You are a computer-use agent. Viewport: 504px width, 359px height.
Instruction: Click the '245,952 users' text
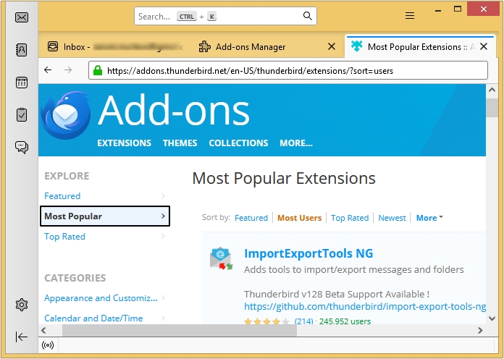coord(345,321)
